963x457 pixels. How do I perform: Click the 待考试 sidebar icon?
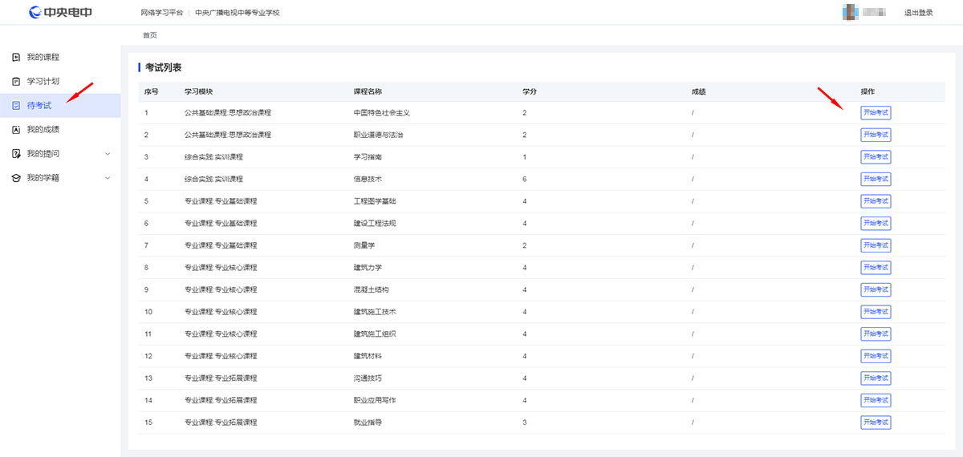pyautogui.click(x=16, y=105)
